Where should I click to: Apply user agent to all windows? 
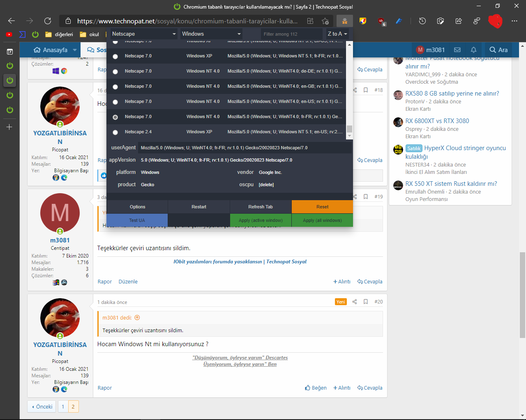pyautogui.click(x=322, y=220)
